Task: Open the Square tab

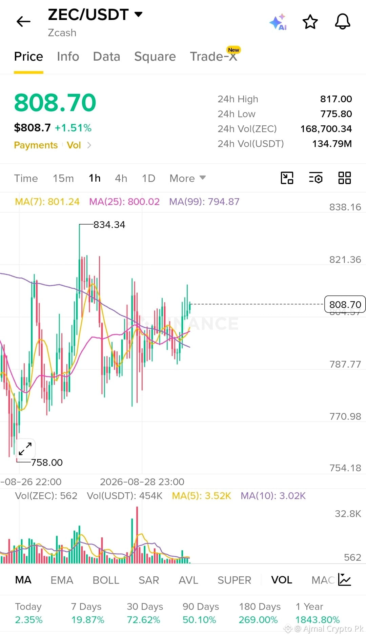Action: tap(155, 57)
